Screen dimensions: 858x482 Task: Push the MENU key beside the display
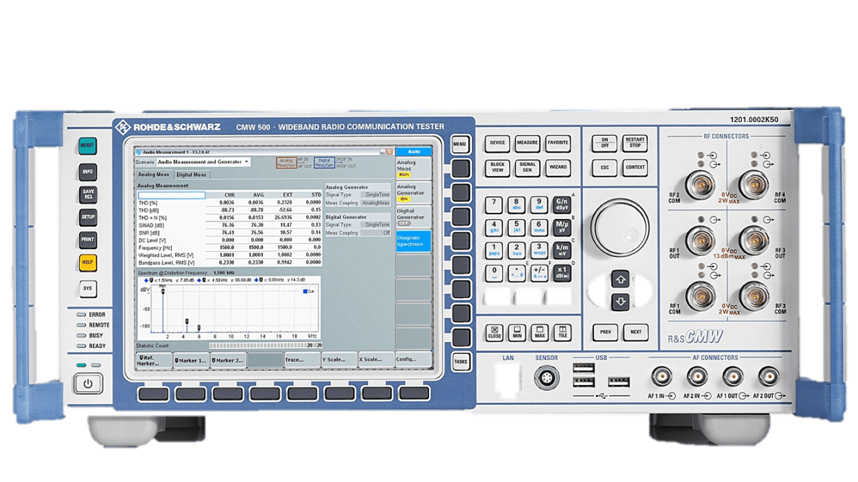tap(460, 144)
